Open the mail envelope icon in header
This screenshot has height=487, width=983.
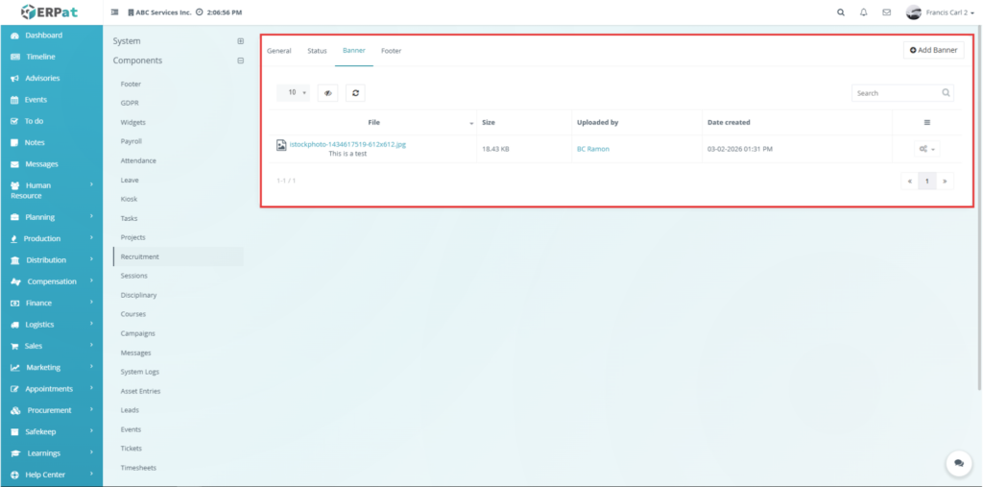pos(886,12)
